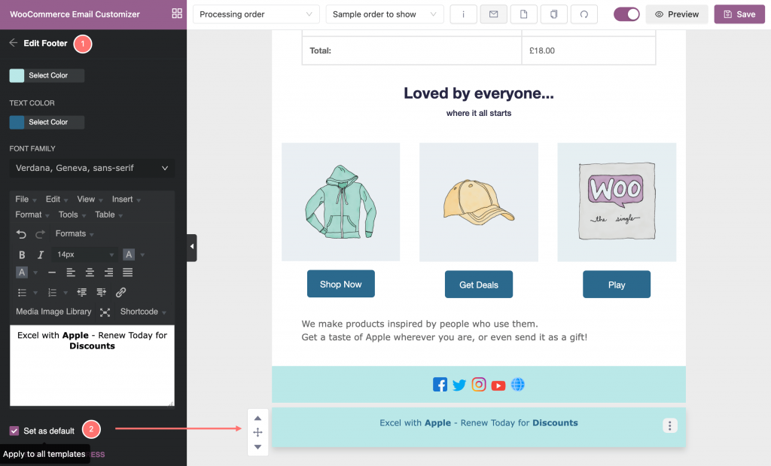Apply text color with A button
771x466 pixels.
pyautogui.click(x=129, y=254)
